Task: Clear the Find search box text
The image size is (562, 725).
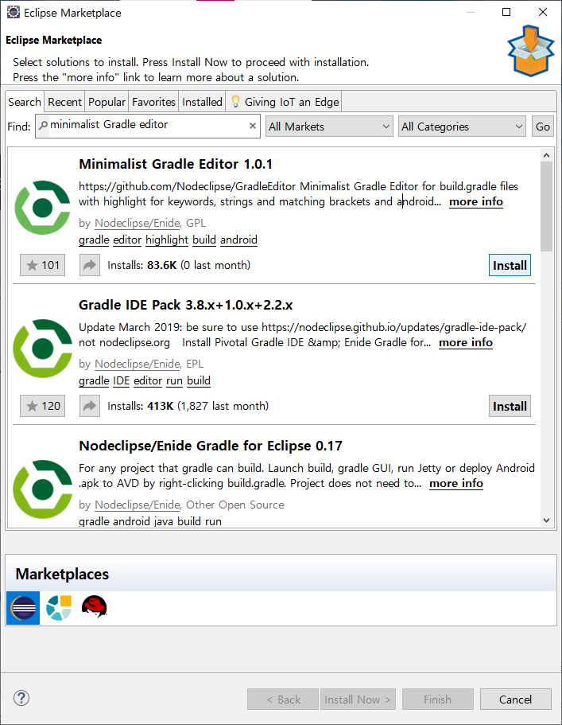Action: [x=253, y=126]
